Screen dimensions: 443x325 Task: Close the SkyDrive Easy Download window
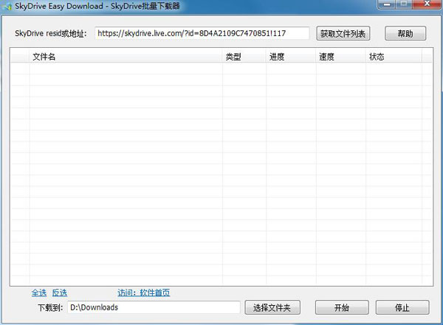click(x=427, y=4)
